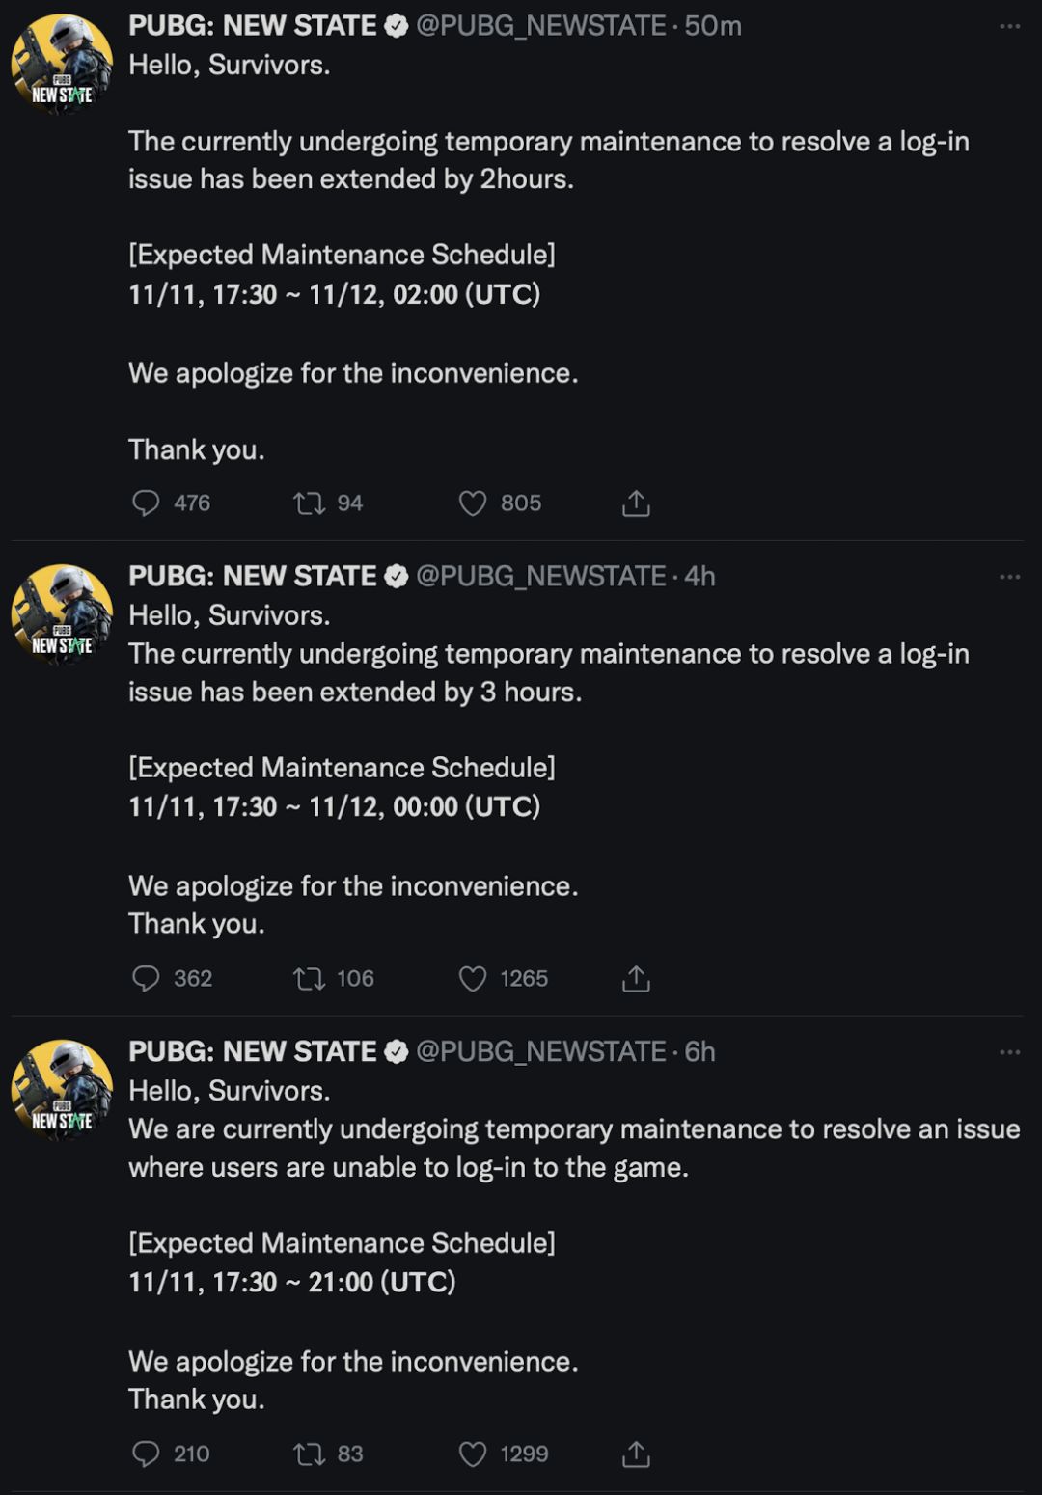Share the 4h maintenance tweet
Screen dimensions: 1042x1495
pos(636,979)
